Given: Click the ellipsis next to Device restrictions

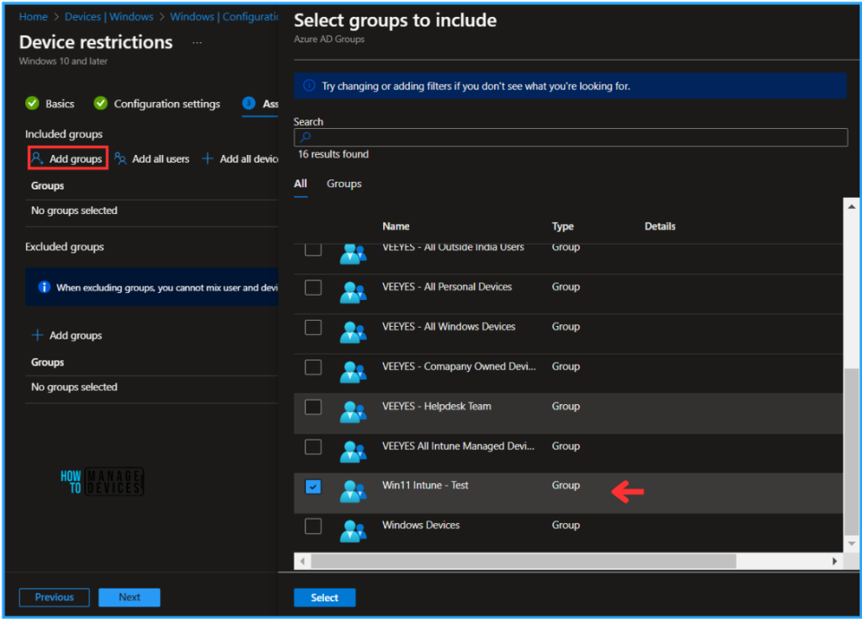Looking at the screenshot, I should pos(197,42).
